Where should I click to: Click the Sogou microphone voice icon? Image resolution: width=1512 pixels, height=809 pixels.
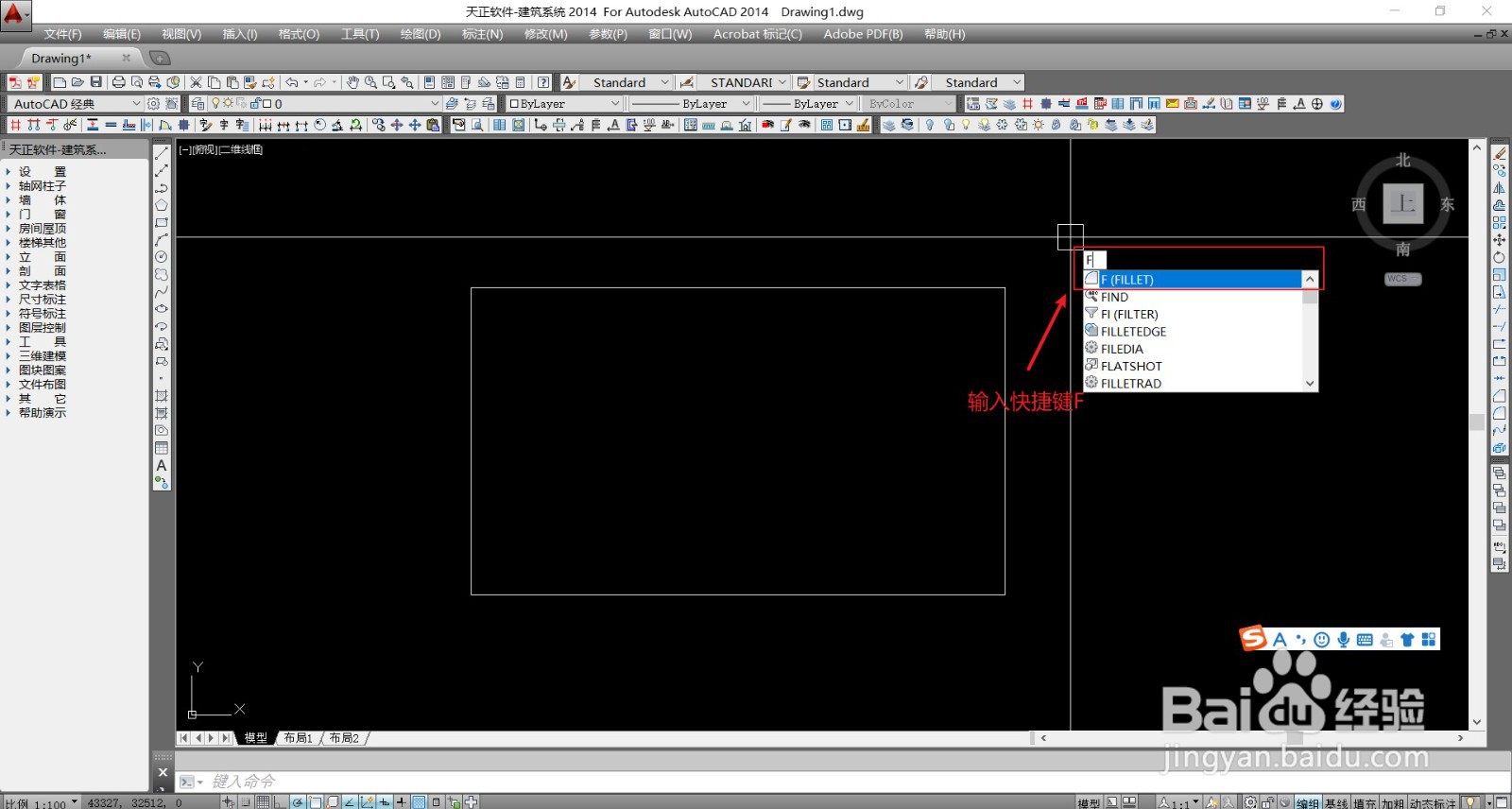click(1343, 640)
